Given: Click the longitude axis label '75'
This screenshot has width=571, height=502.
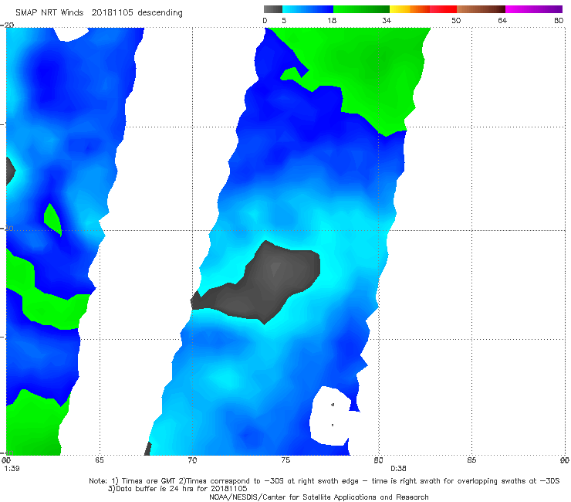Looking at the screenshot, I should 285,460.
